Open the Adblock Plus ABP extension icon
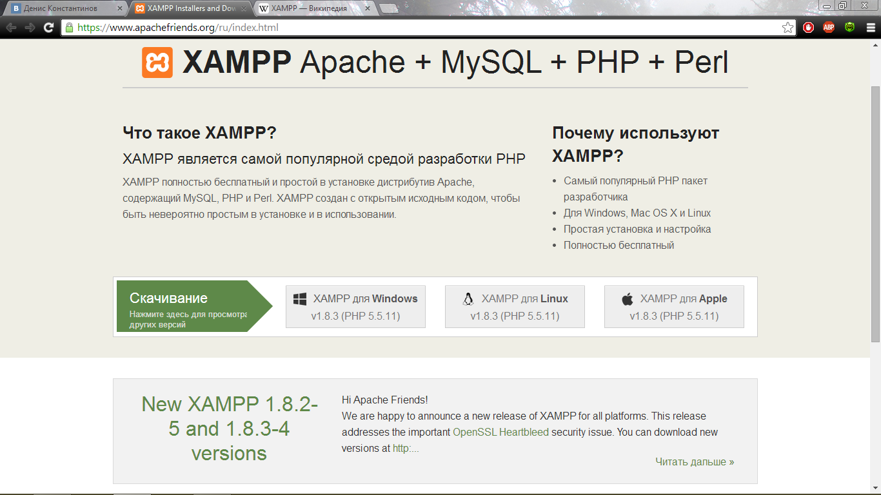Image resolution: width=881 pixels, height=495 pixels. tap(829, 28)
